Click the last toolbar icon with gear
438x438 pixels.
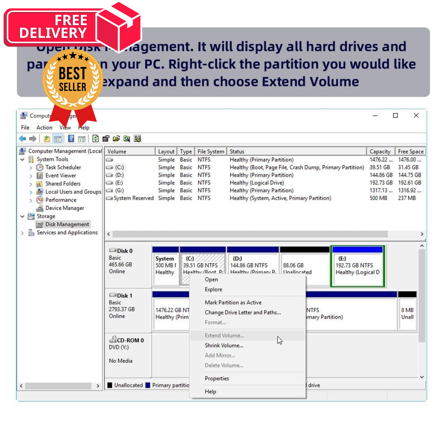(137, 139)
